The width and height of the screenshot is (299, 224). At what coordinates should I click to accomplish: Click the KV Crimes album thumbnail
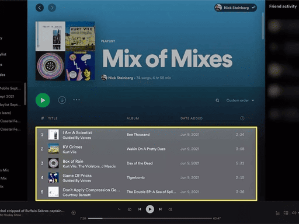(x=54, y=149)
